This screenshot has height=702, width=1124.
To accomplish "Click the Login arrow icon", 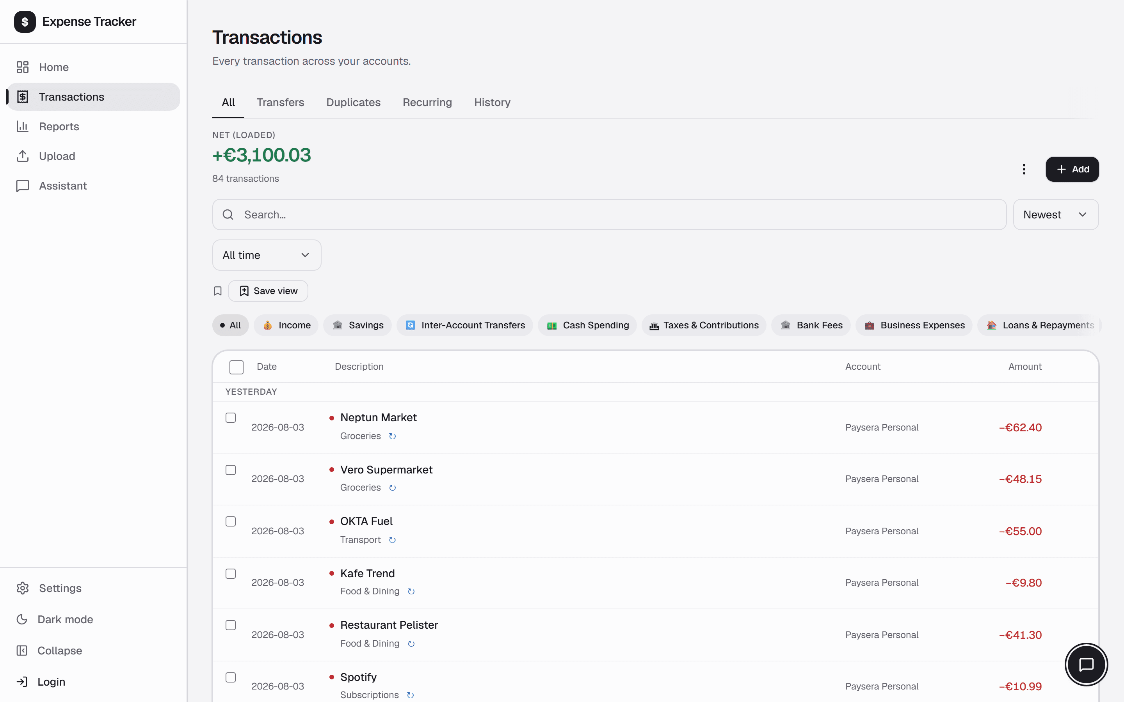I will [22, 682].
